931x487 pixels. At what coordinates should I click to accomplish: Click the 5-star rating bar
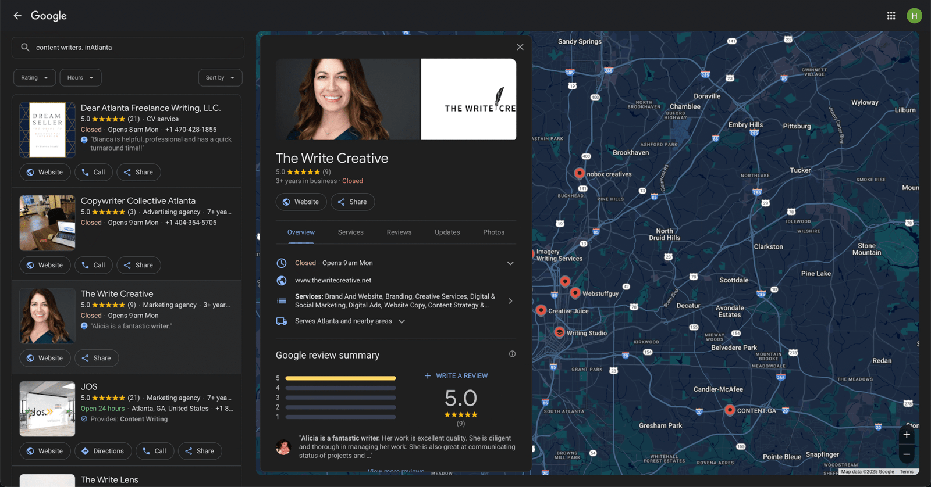pos(340,378)
